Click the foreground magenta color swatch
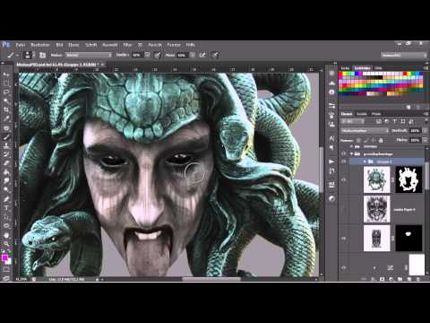 (x=4, y=258)
